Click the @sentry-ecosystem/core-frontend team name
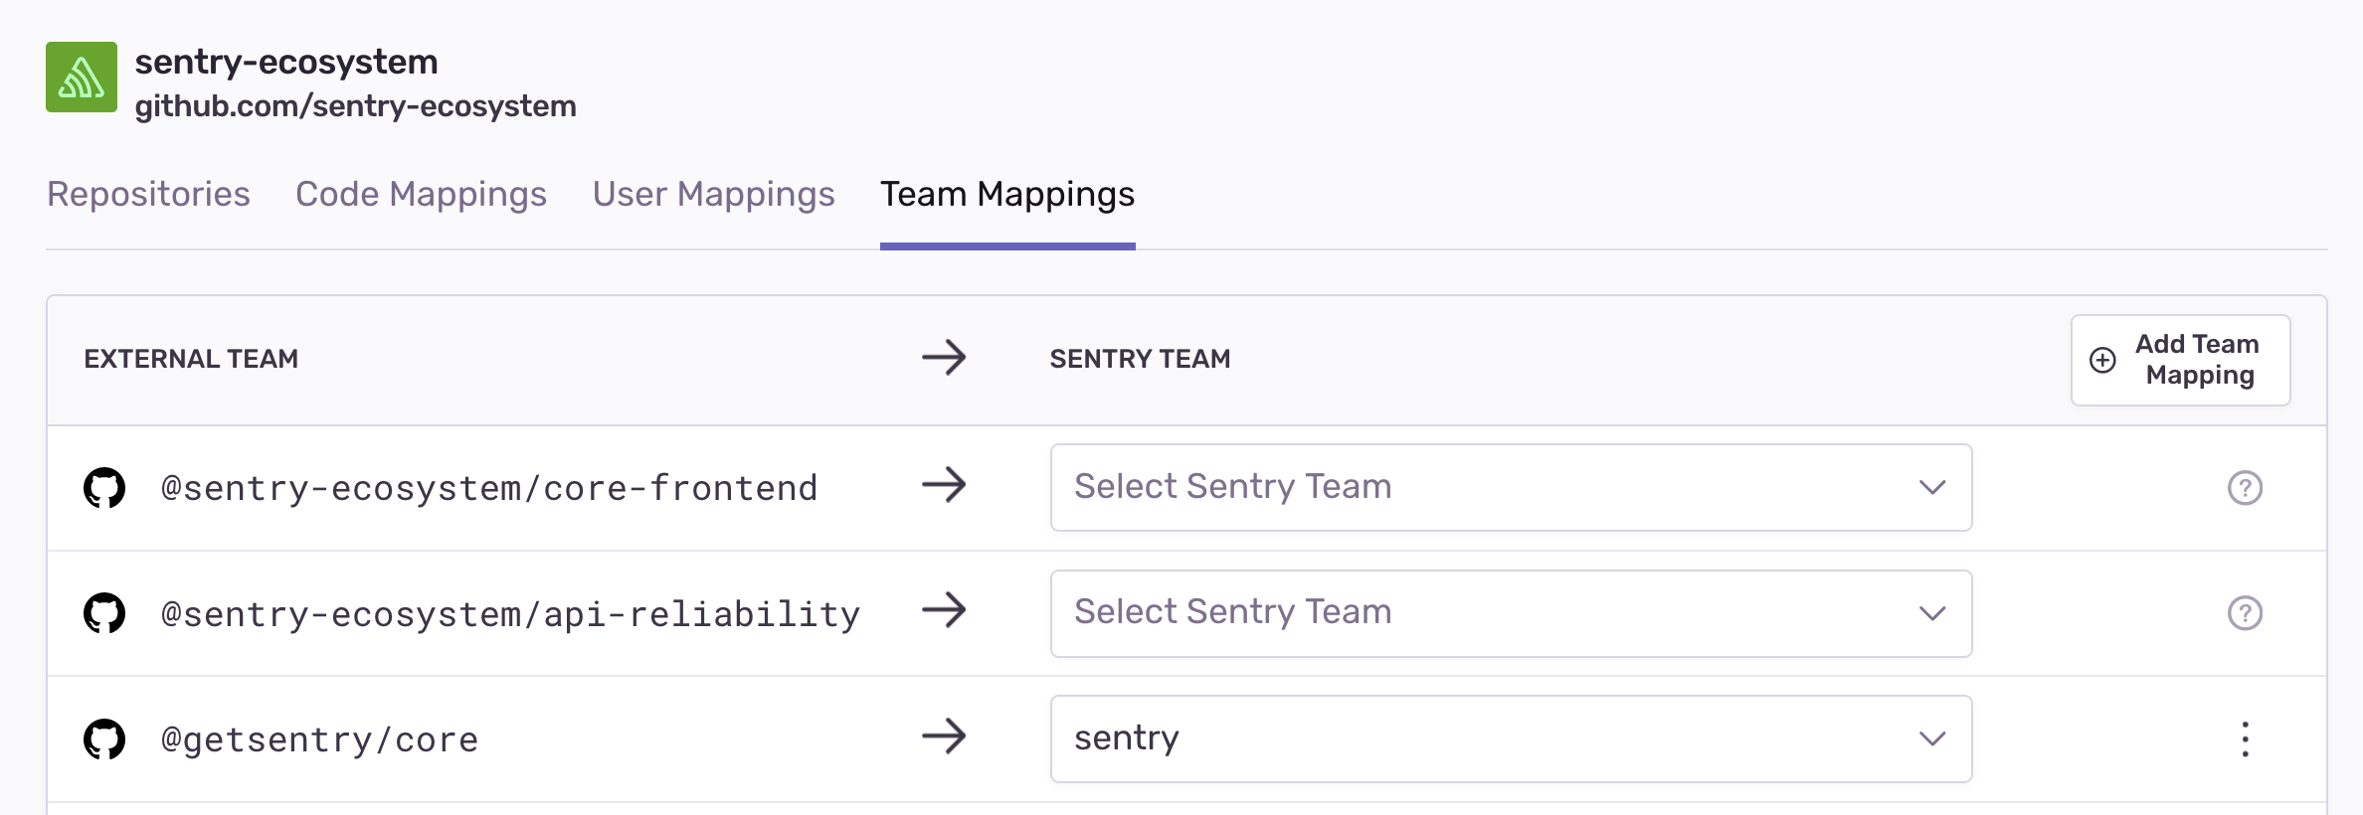This screenshot has width=2363, height=815. pos(488,488)
